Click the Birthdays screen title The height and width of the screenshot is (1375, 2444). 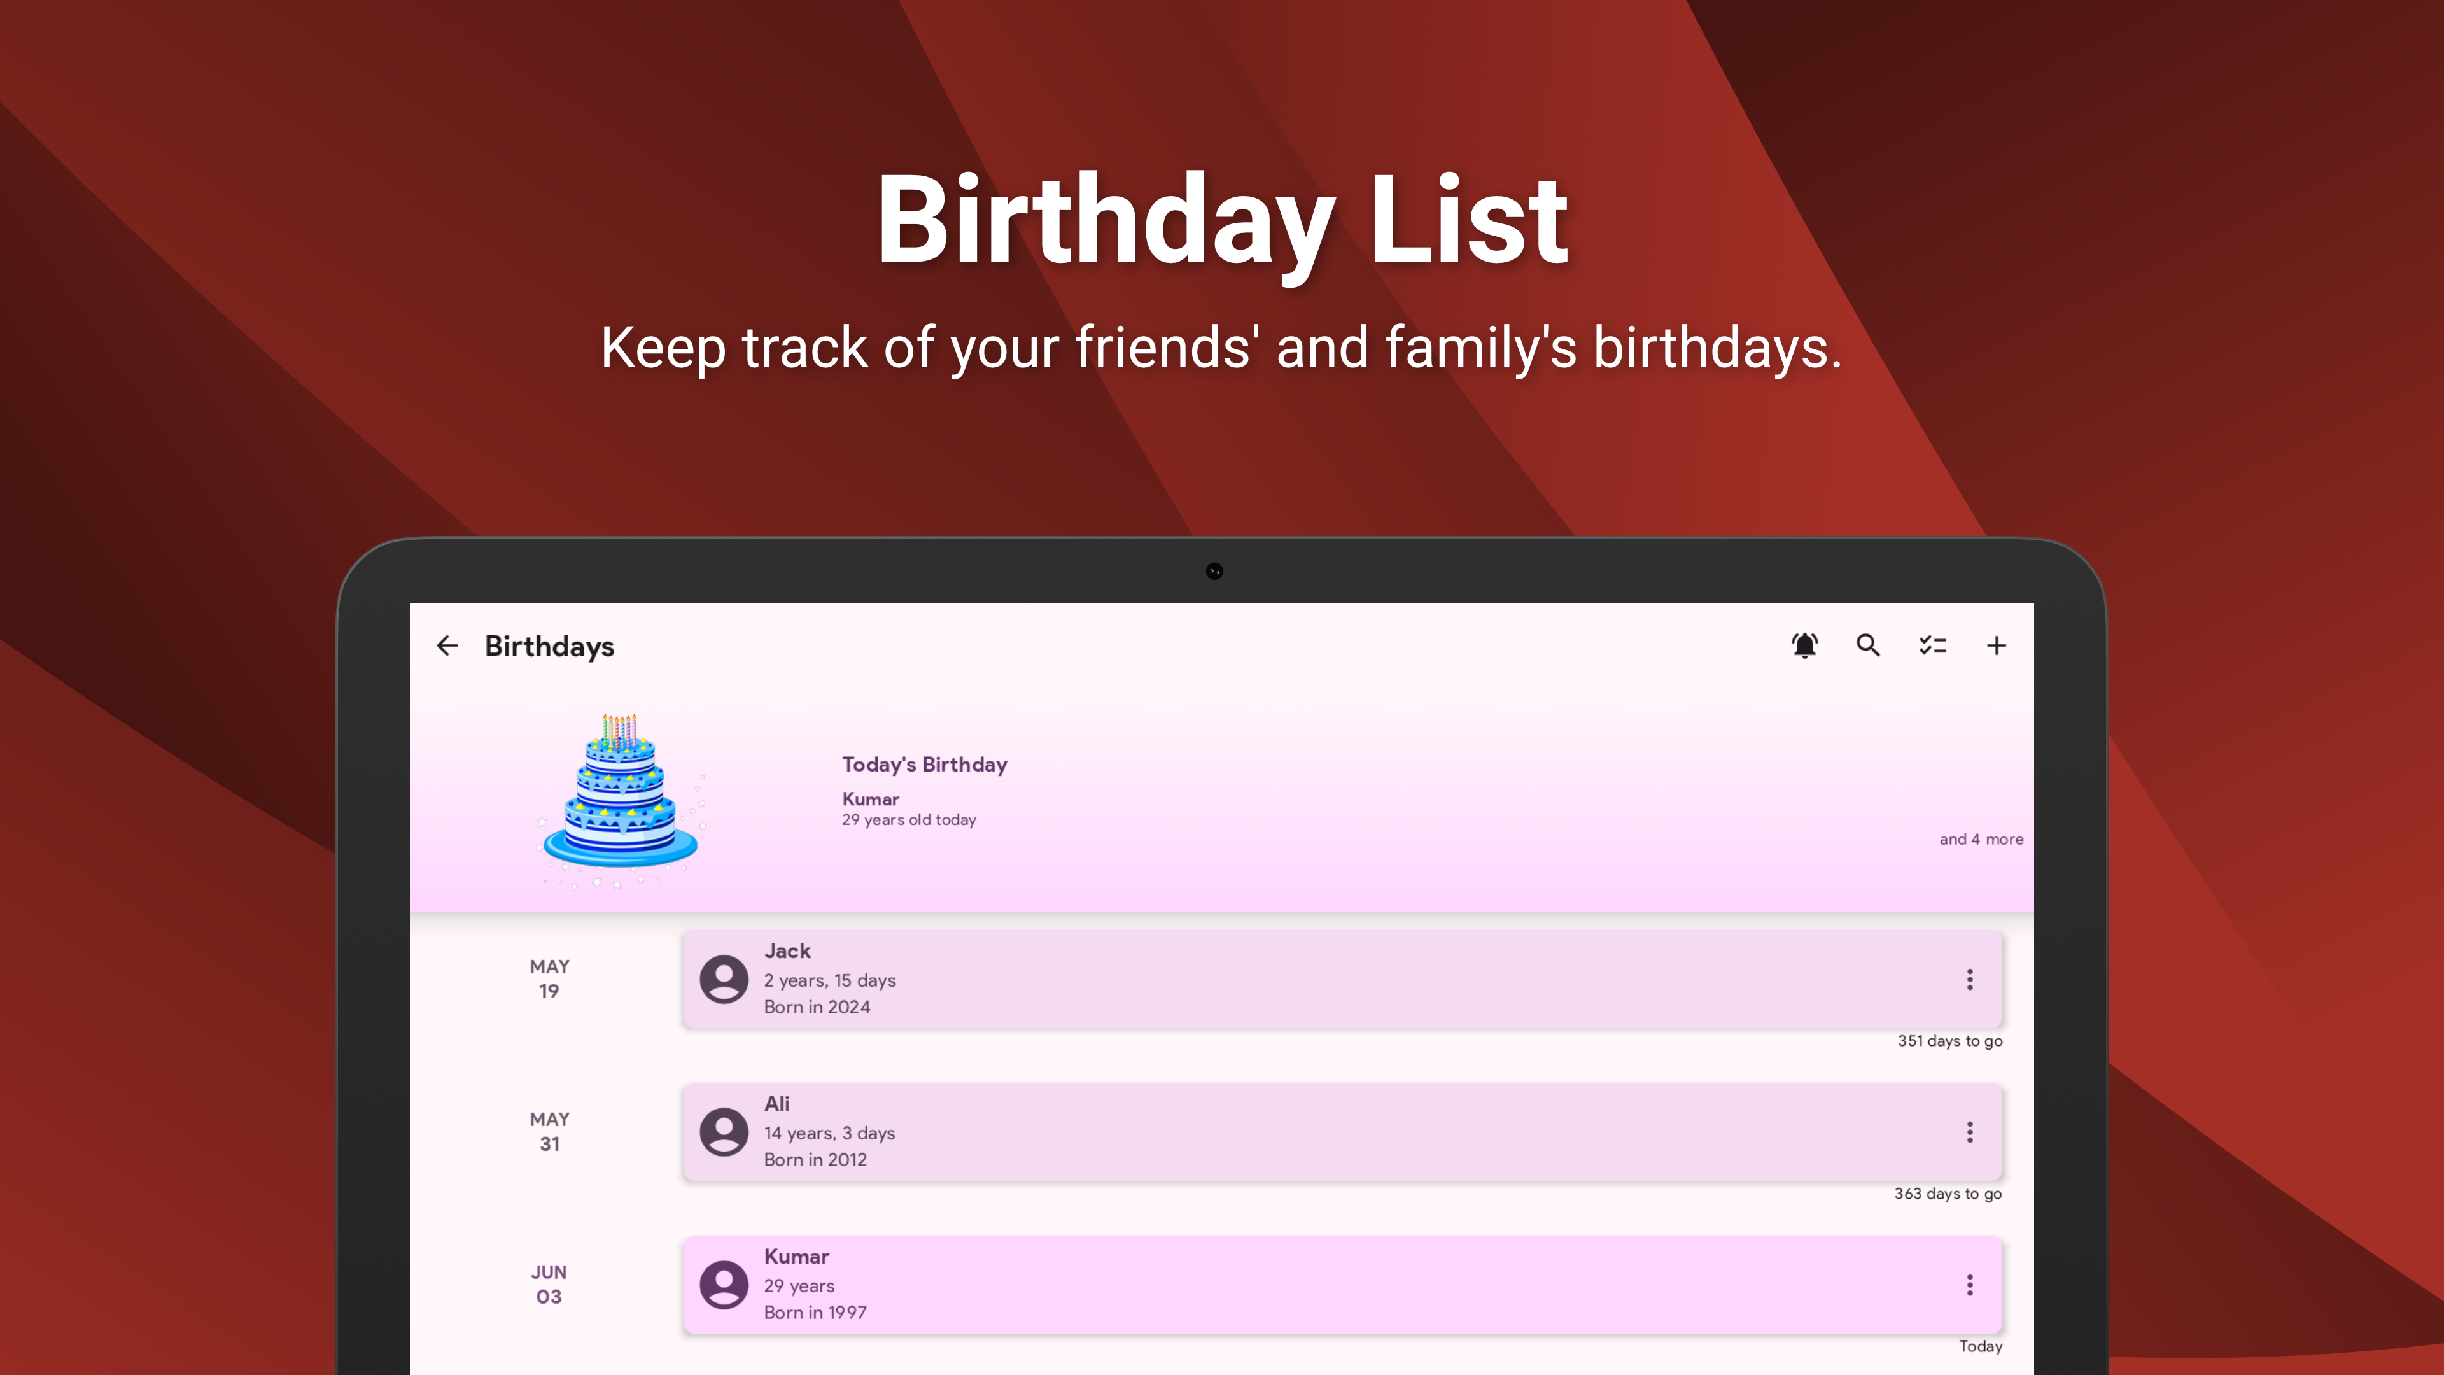(549, 646)
